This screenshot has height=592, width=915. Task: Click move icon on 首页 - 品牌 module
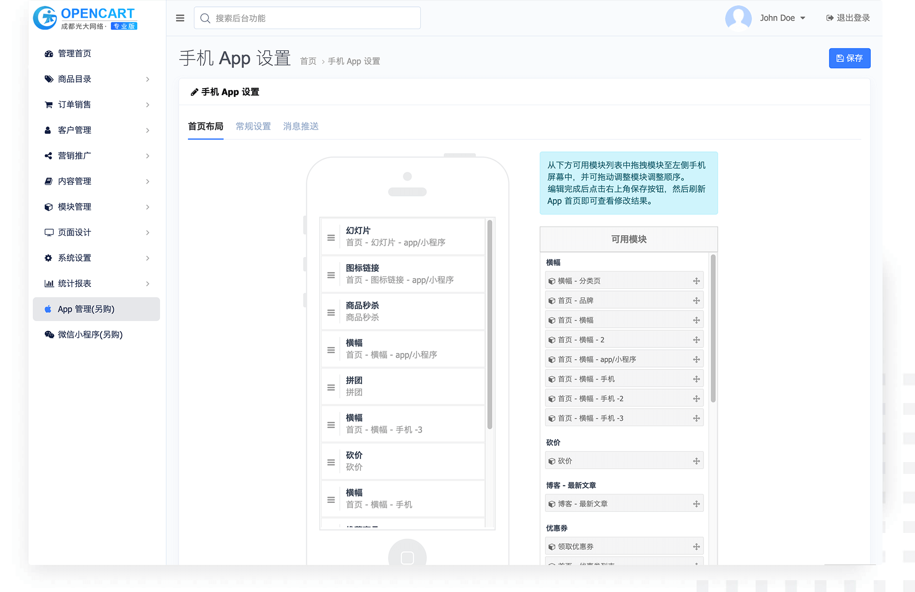(x=696, y=301)
